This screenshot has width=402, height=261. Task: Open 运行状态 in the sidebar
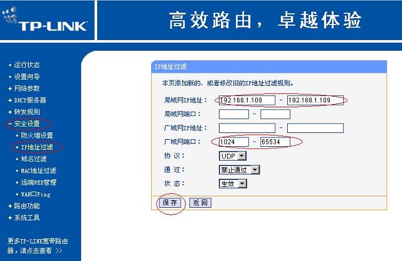[x=27, y=65]
